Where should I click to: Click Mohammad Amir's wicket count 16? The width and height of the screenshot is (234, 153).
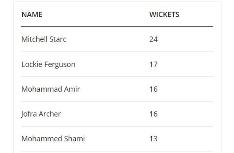[154, 89]
